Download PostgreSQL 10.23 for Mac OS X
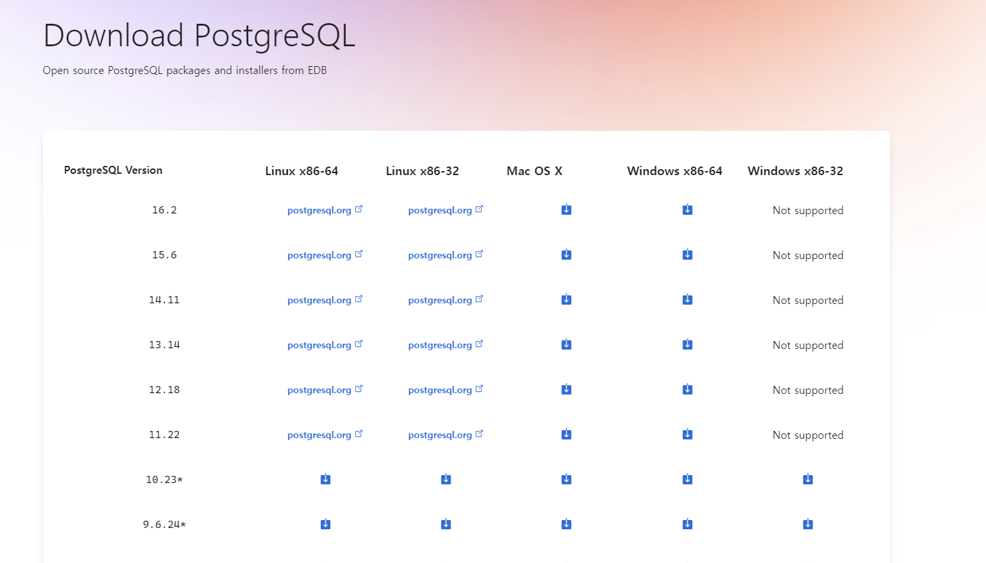 [566, 479]
